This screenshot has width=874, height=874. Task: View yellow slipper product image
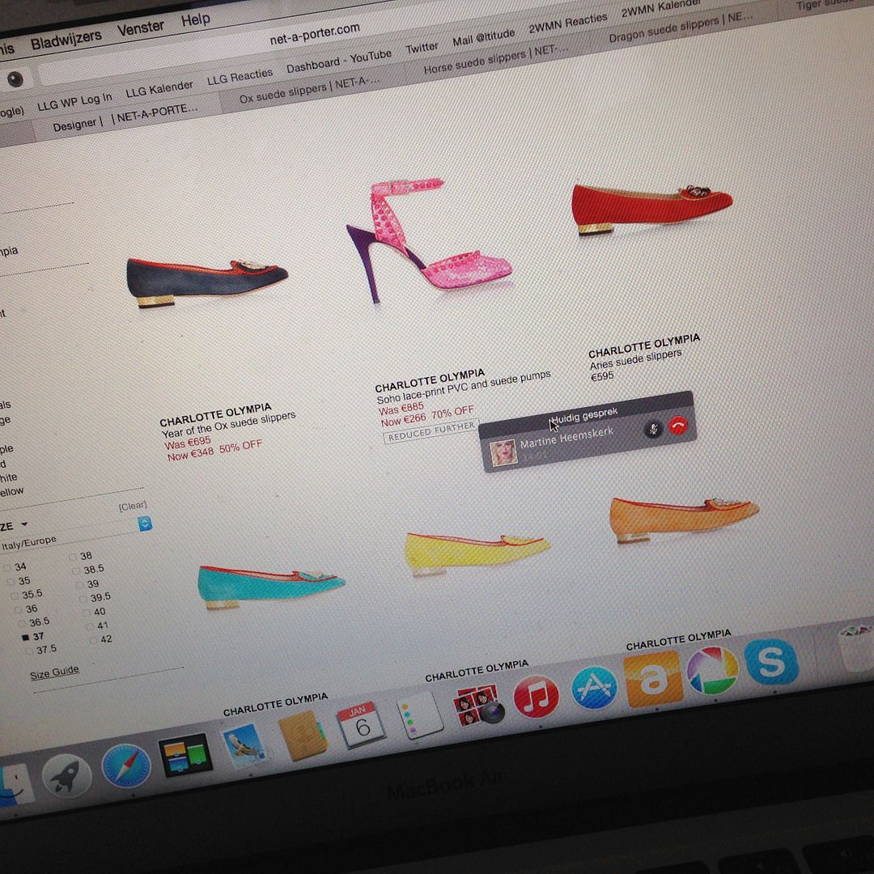(x=477, y=553)
